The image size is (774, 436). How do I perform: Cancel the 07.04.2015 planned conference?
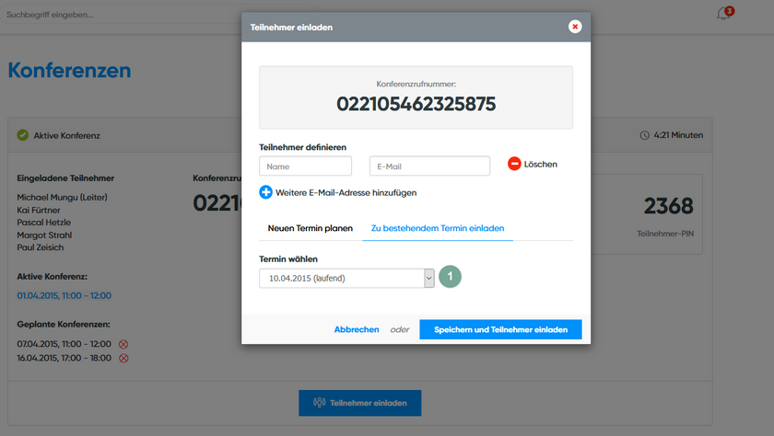[x=123, y=344]
